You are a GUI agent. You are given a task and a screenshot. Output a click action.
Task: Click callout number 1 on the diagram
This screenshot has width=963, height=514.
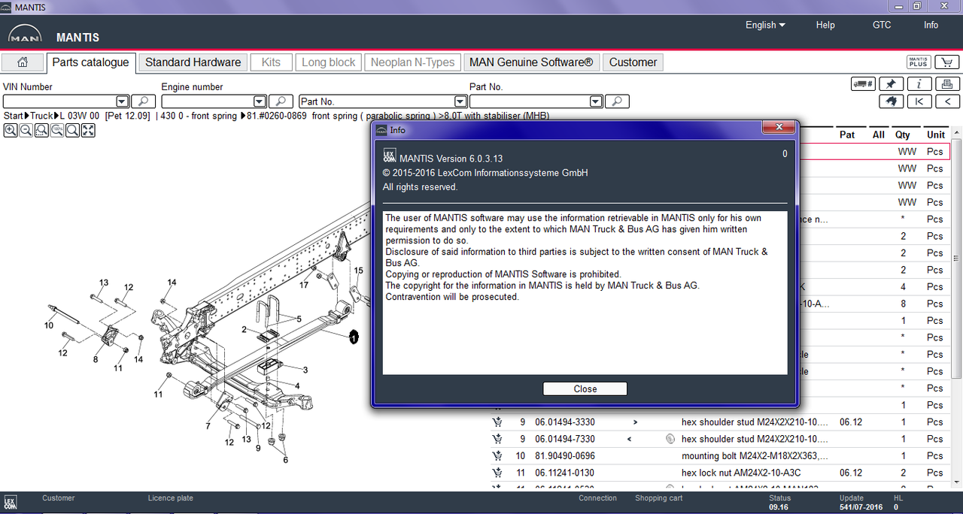click(x=354, y=338)
